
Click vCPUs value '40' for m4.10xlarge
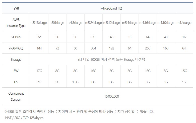click(166, 37)
